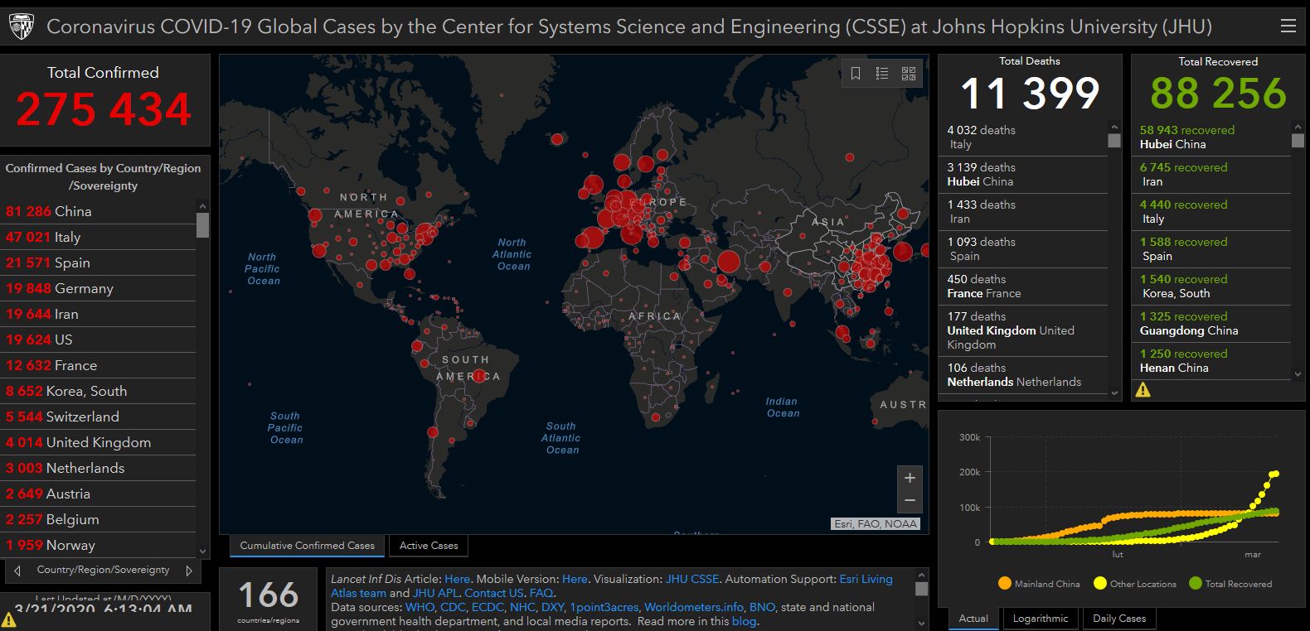Select 5 544 Switzerland row
The image size is (1310, 631).
(98, 417)
